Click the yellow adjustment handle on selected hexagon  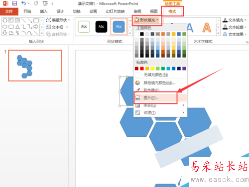click(x=127, y=77)
